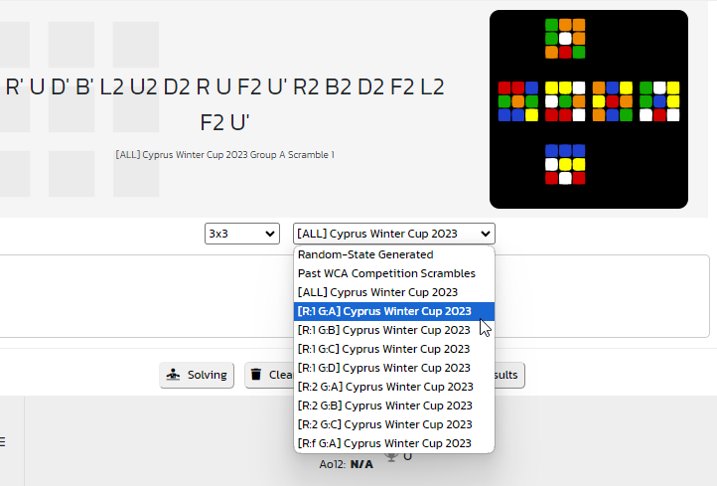Viewport: 717px width, 486px height.
Task: Choose [R:1 G:C] Cyprus Winter Cup 2023
Action: tap(394, 349)
